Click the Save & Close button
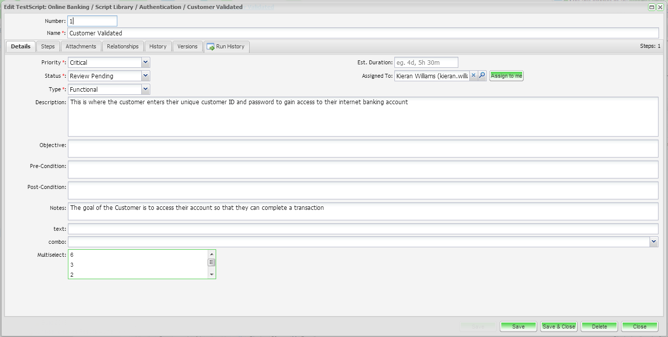 coord(559,327)
